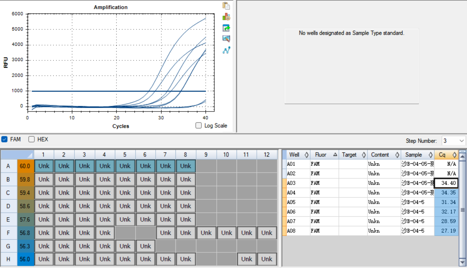
Task: Click the 56.0 temperature cell in row H
Action: [x=26, y=259]
